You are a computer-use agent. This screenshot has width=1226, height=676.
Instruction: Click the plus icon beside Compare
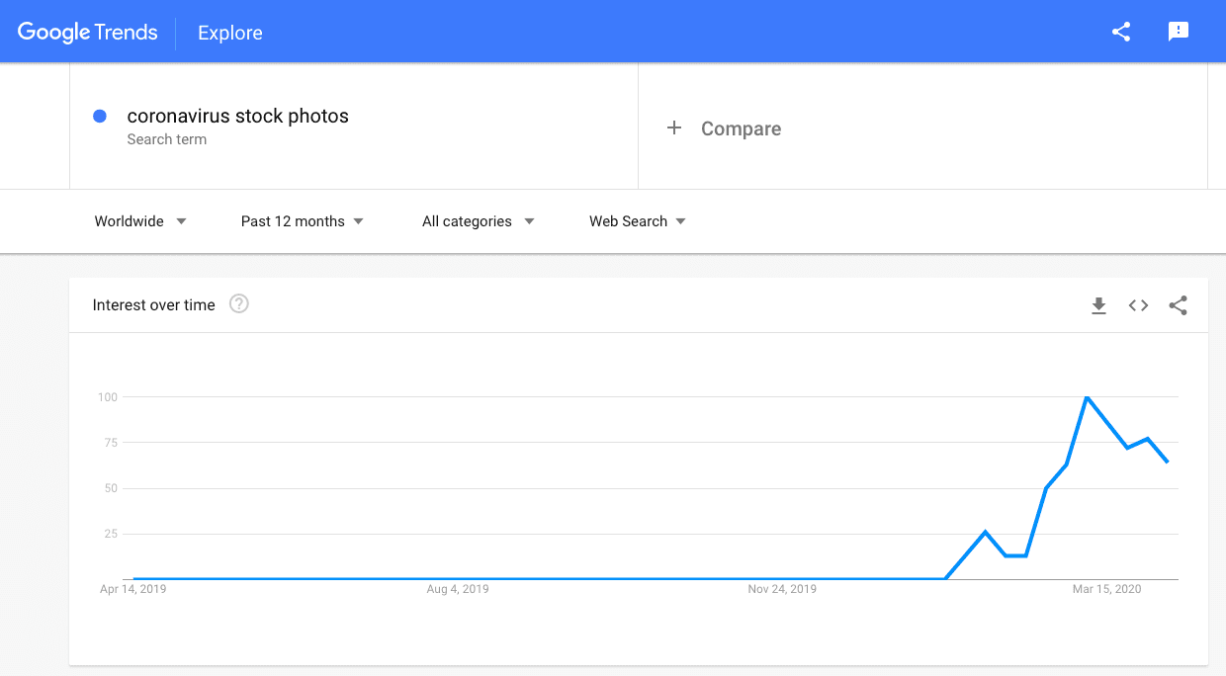point(674,127)
